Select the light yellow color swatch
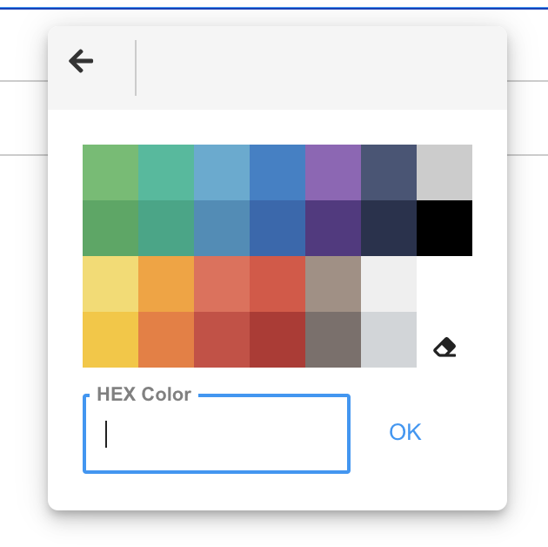Screen dimensions: 548x547 pos(110,284)
